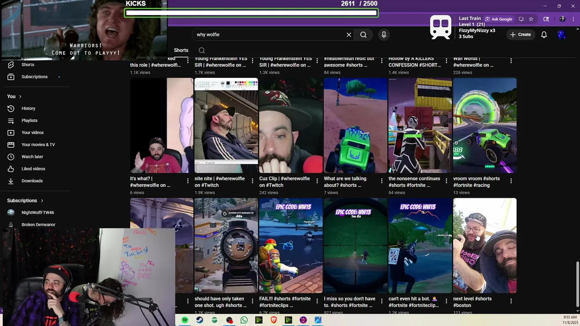Select the Shorts tab

pos(181,50)
